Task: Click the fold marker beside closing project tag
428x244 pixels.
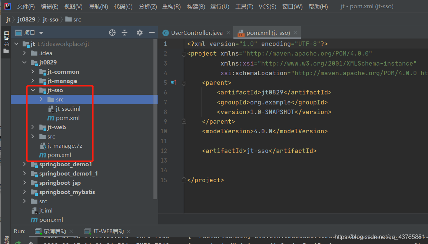Action: tap(184, 180)
